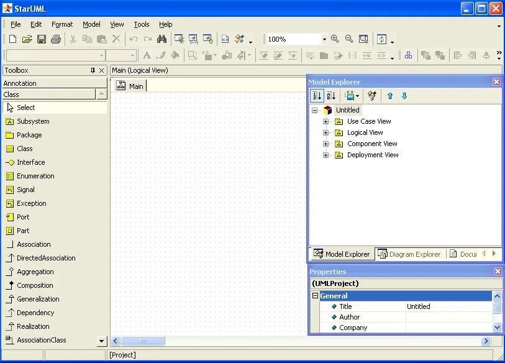Select the Exception tool in Toolbox

26,203
